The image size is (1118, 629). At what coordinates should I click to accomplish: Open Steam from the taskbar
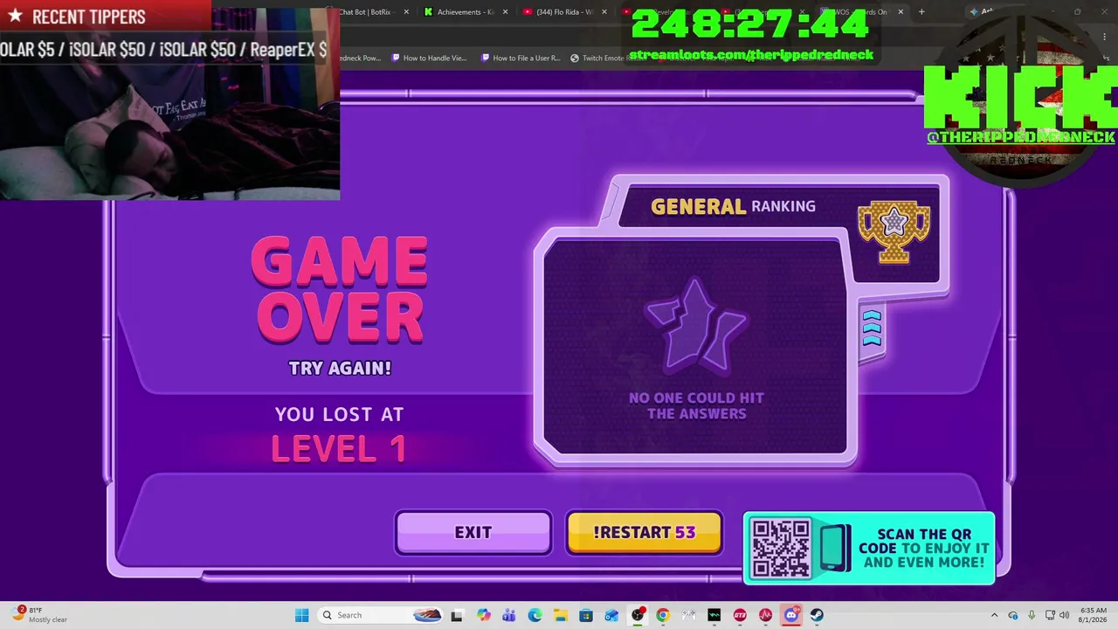(x=818, y=615)
